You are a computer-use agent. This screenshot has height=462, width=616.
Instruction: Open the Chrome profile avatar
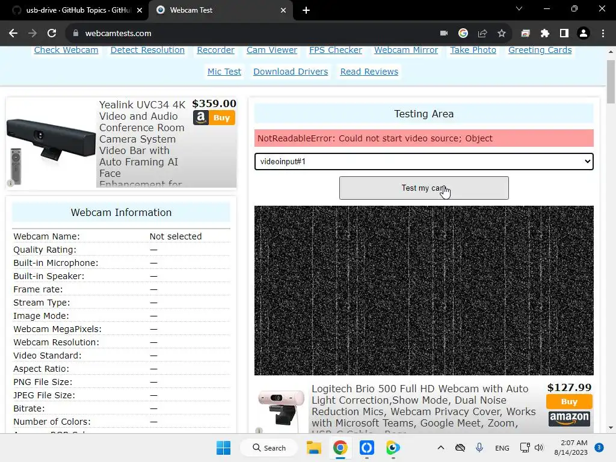tap(584, 34)
